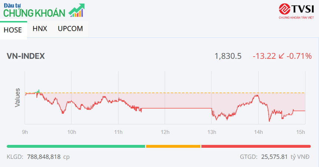Click the red decliners bar segment
This screenshot has height=167, width=319.
tap(256, 146)
